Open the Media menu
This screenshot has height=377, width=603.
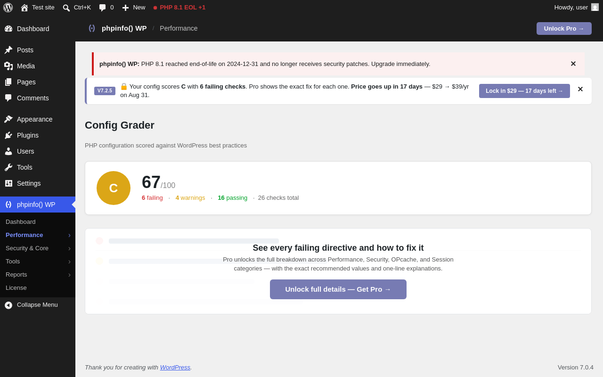click(38, 66)
